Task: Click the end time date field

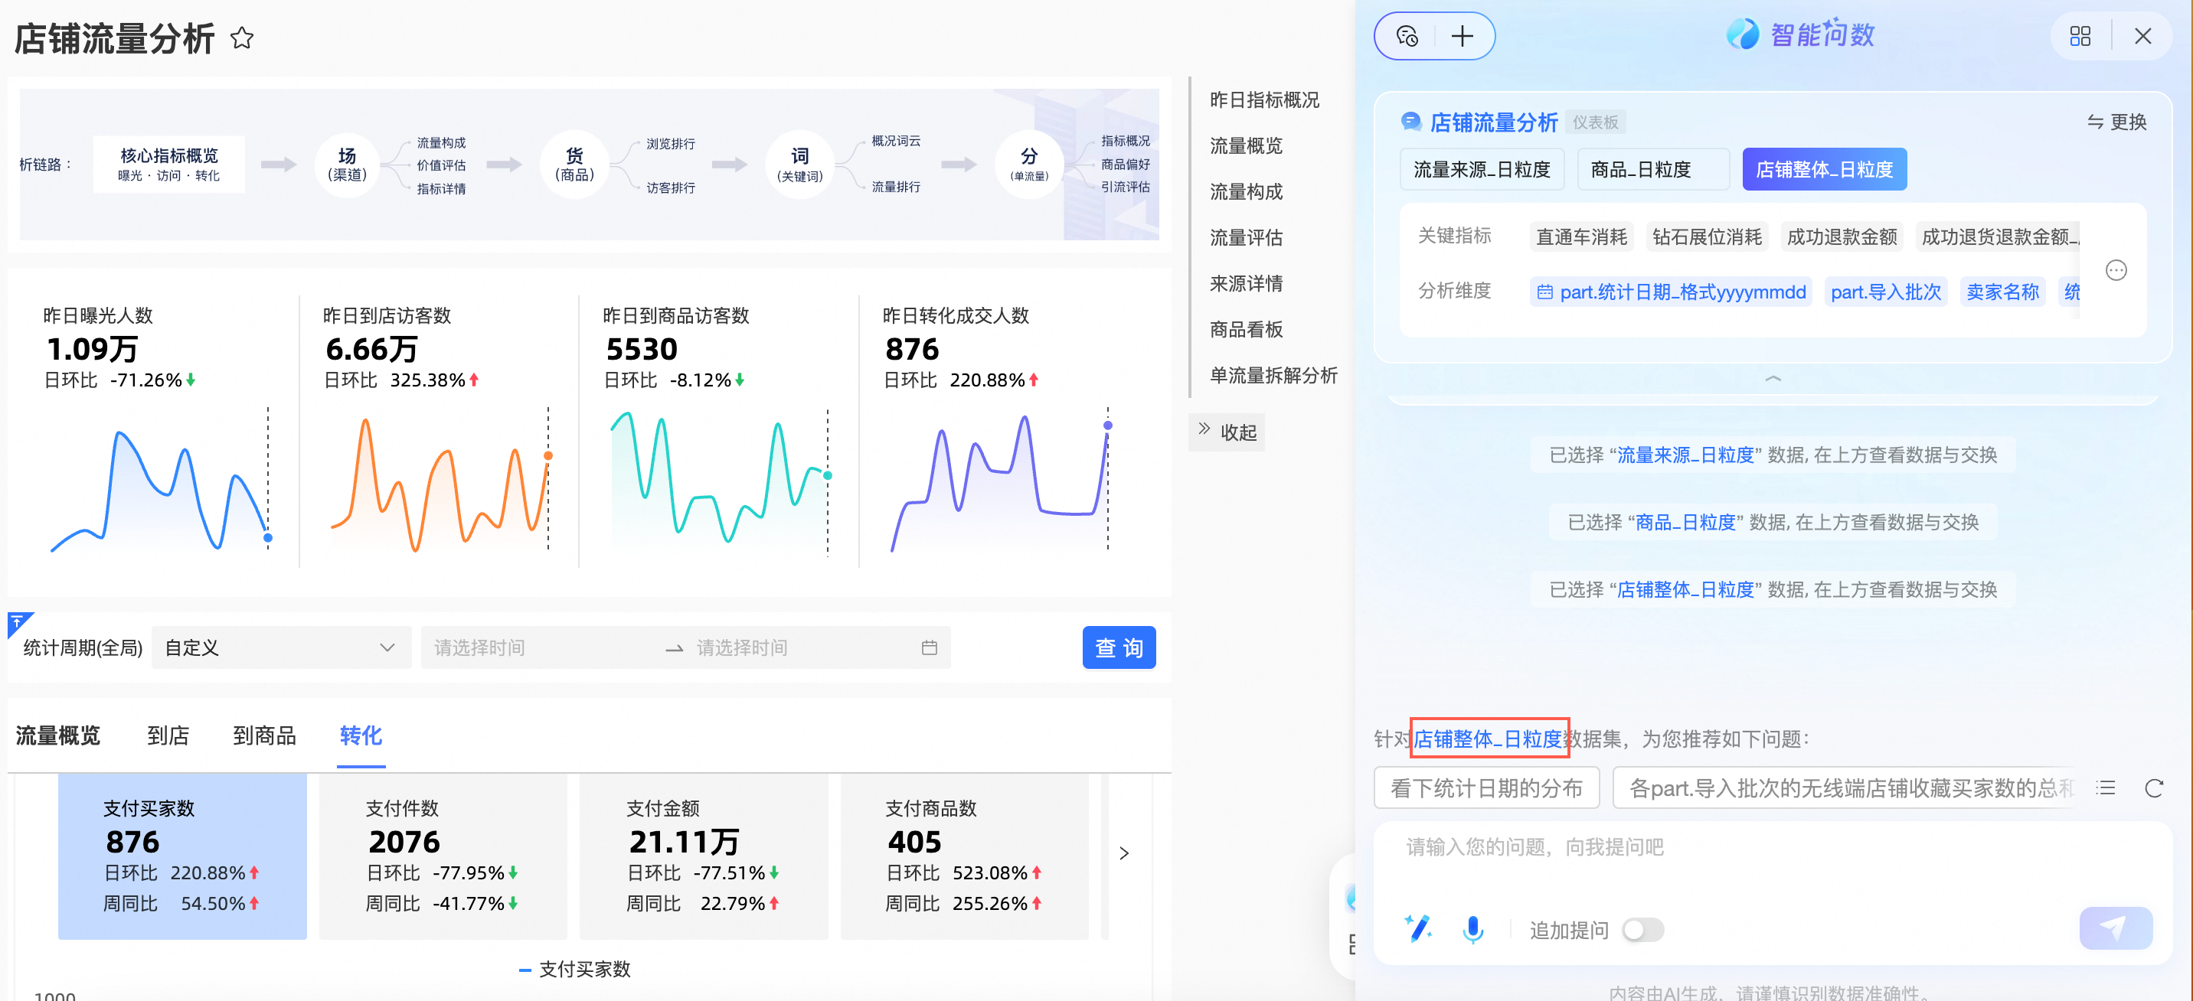Action: coord(800,647)
